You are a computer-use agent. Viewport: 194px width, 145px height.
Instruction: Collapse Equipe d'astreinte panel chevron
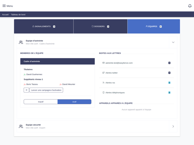coord(173,42)
